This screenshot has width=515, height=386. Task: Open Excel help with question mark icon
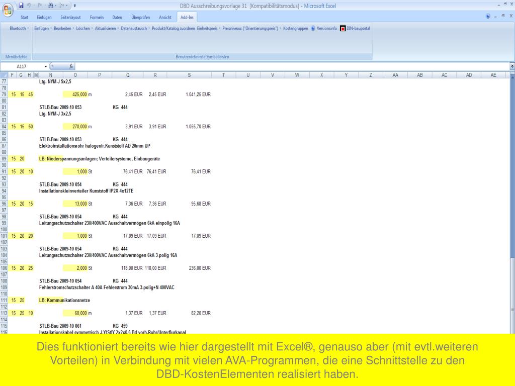point(488,17)
